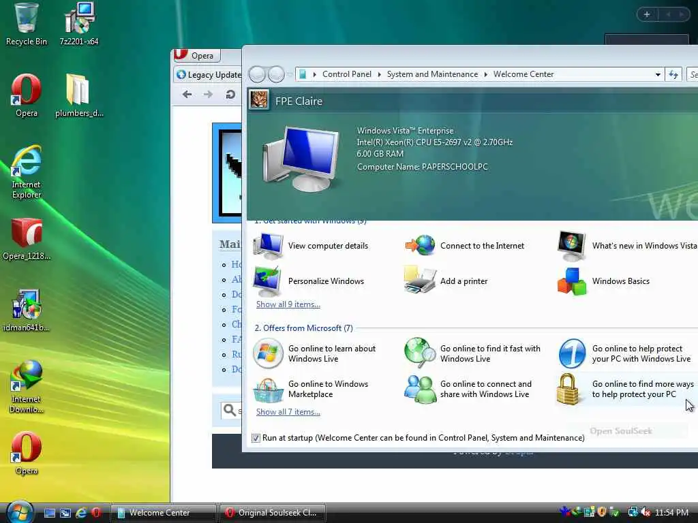698x523 pixels.
Task: Click the View computer details icon
Action: pyautogui.click(x=268, y=245)
